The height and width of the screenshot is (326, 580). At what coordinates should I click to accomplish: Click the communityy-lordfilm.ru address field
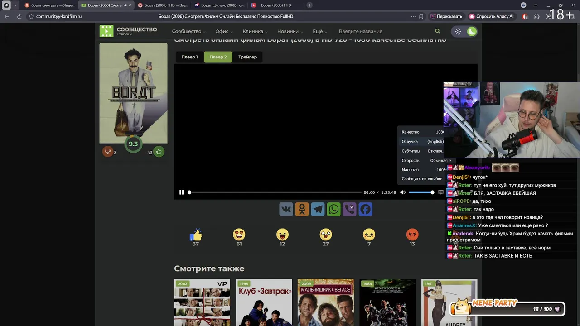click(59, 16)
